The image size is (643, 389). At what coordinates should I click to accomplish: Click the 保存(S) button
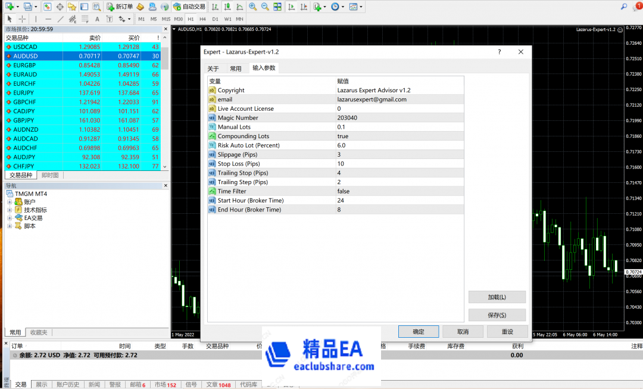pos(497,315)
